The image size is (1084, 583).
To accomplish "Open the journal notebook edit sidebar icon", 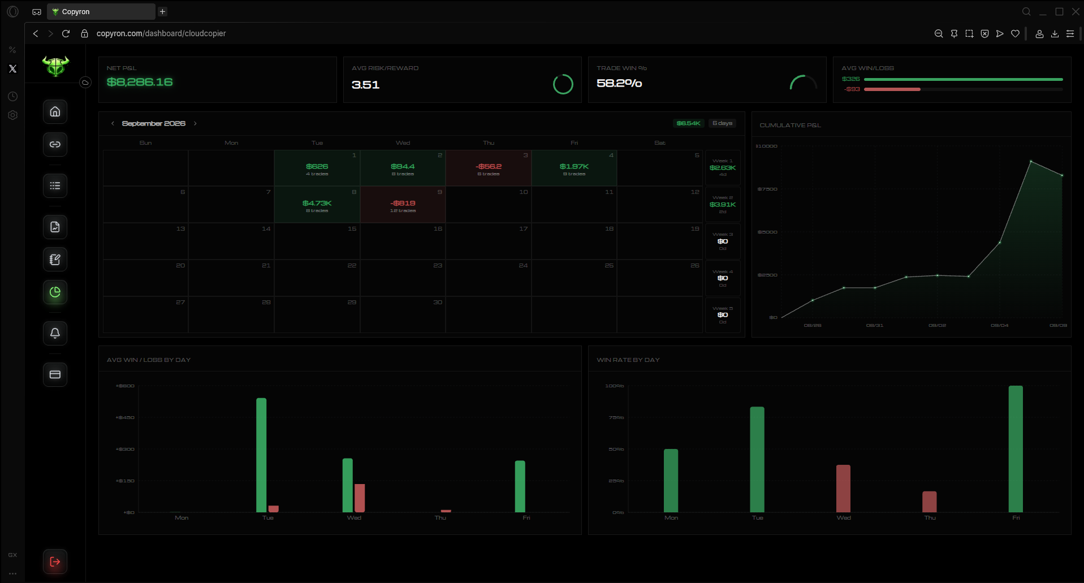I will coord(55,260).
